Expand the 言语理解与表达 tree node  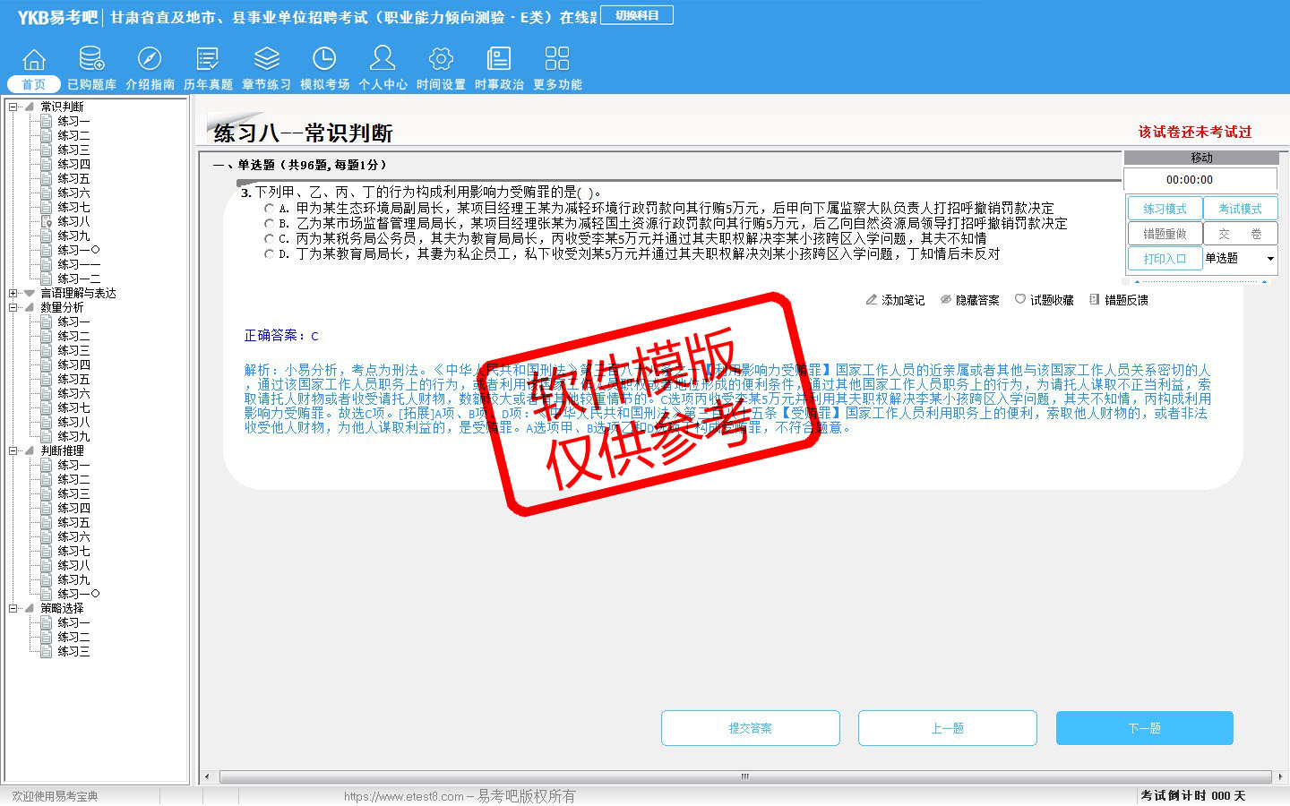[x=13, y=293]
